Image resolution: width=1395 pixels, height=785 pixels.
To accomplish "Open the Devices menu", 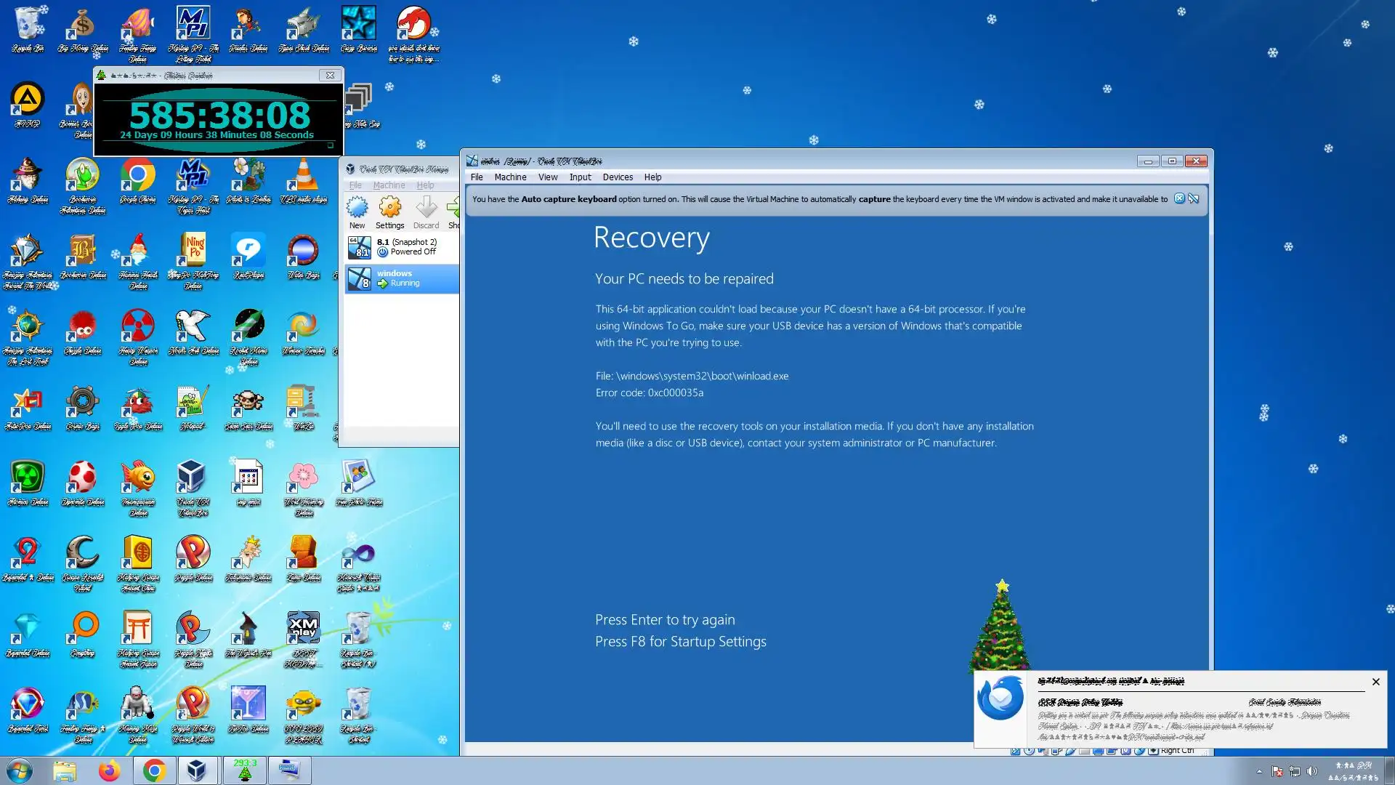I will (x=618, y=177).
